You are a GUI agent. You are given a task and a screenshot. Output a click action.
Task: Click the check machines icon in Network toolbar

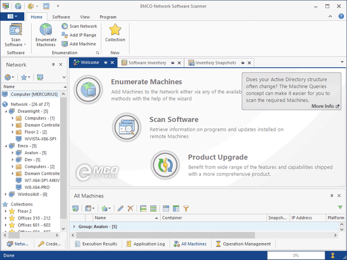[40, 77]
